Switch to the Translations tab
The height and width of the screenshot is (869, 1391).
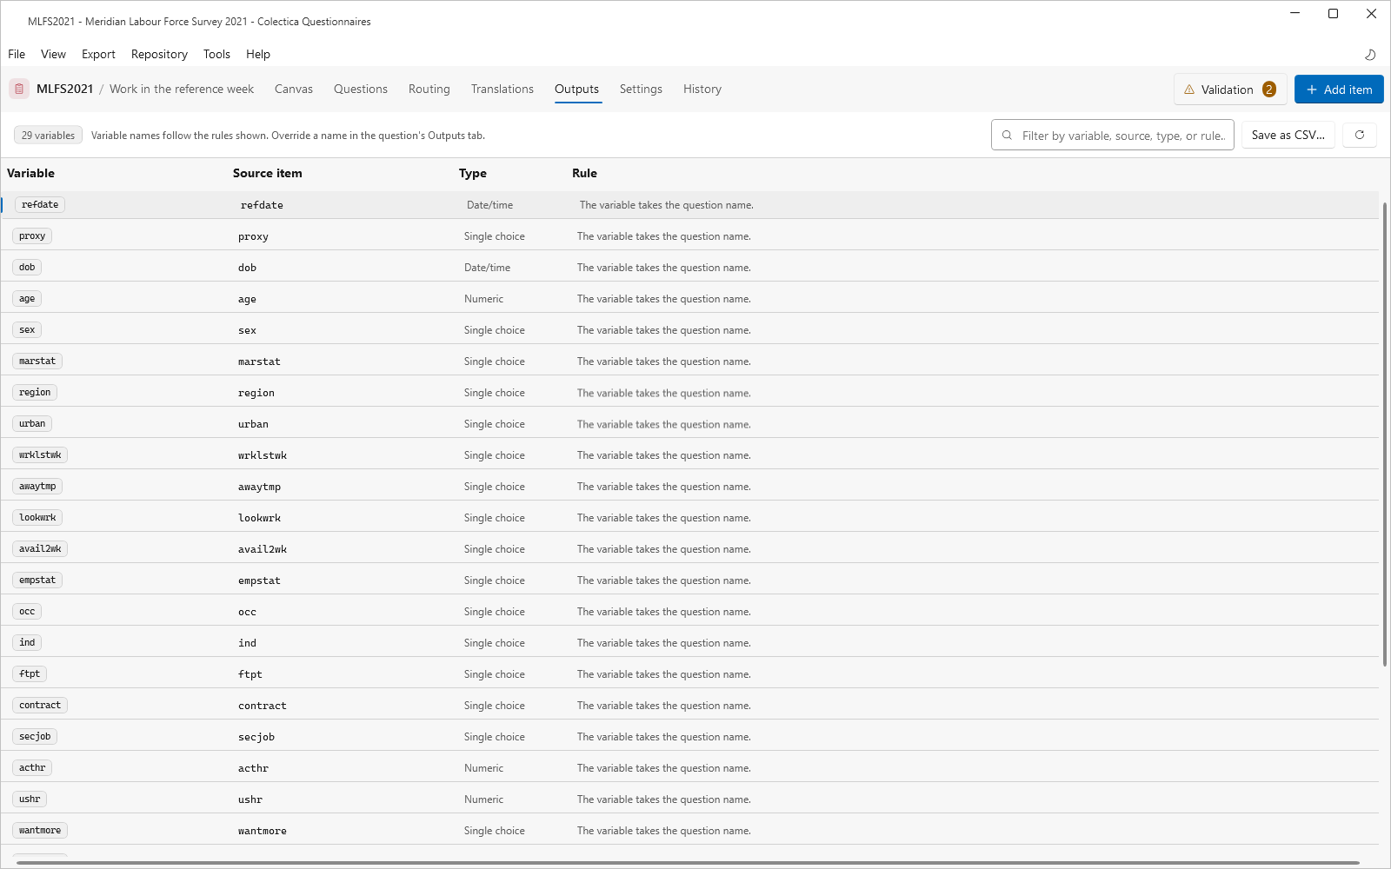coord(502,89)
